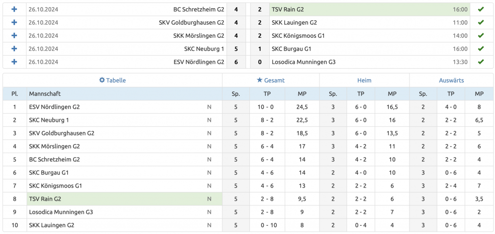
Task: Switch to the Heim table view
Action: (x=364, y=80)
